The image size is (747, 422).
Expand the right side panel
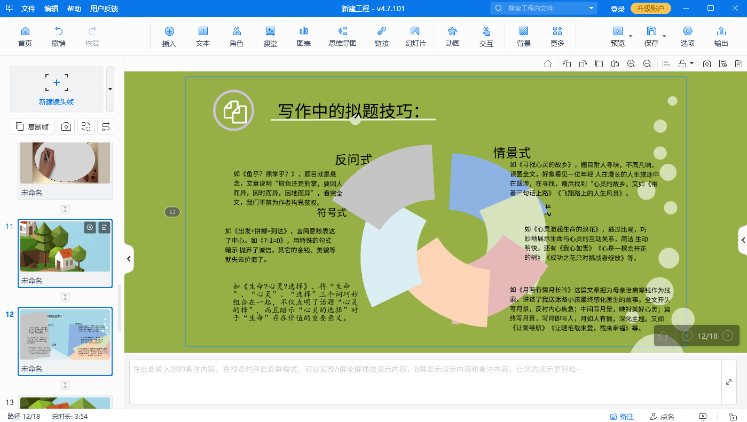coord(743,241)
